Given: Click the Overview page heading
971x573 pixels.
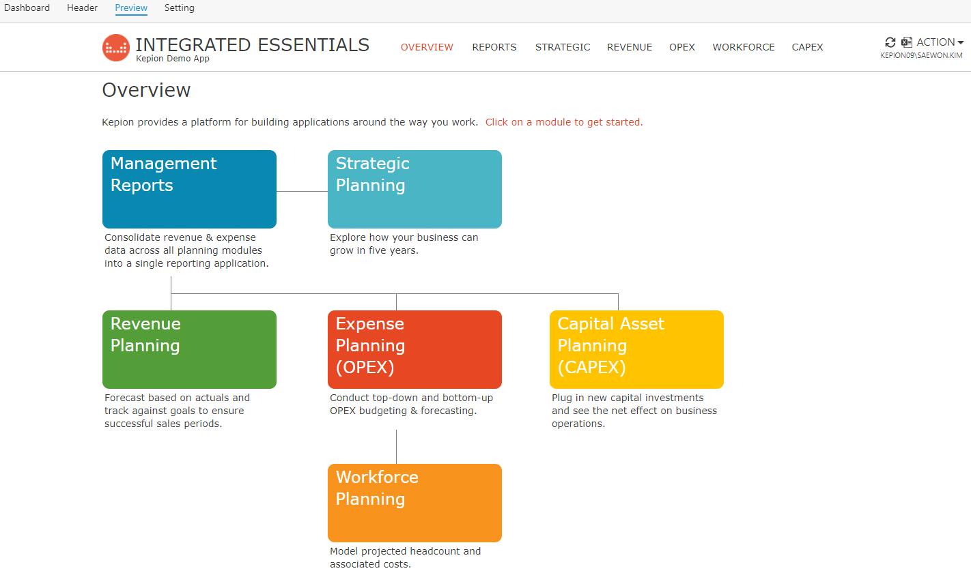Looking at the screenshot, I should point(146,90).
